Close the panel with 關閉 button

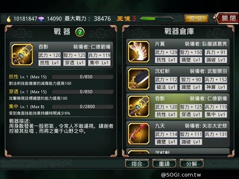227,18
